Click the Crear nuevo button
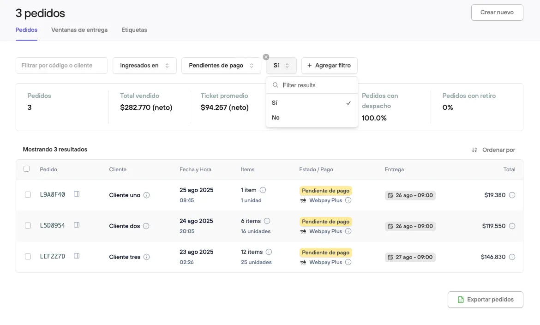Viewport: 540px width, 325px height. (x=497, y=12)
